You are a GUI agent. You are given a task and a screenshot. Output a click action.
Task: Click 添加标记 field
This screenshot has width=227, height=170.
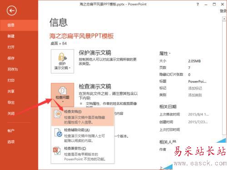tap(195, 88)
